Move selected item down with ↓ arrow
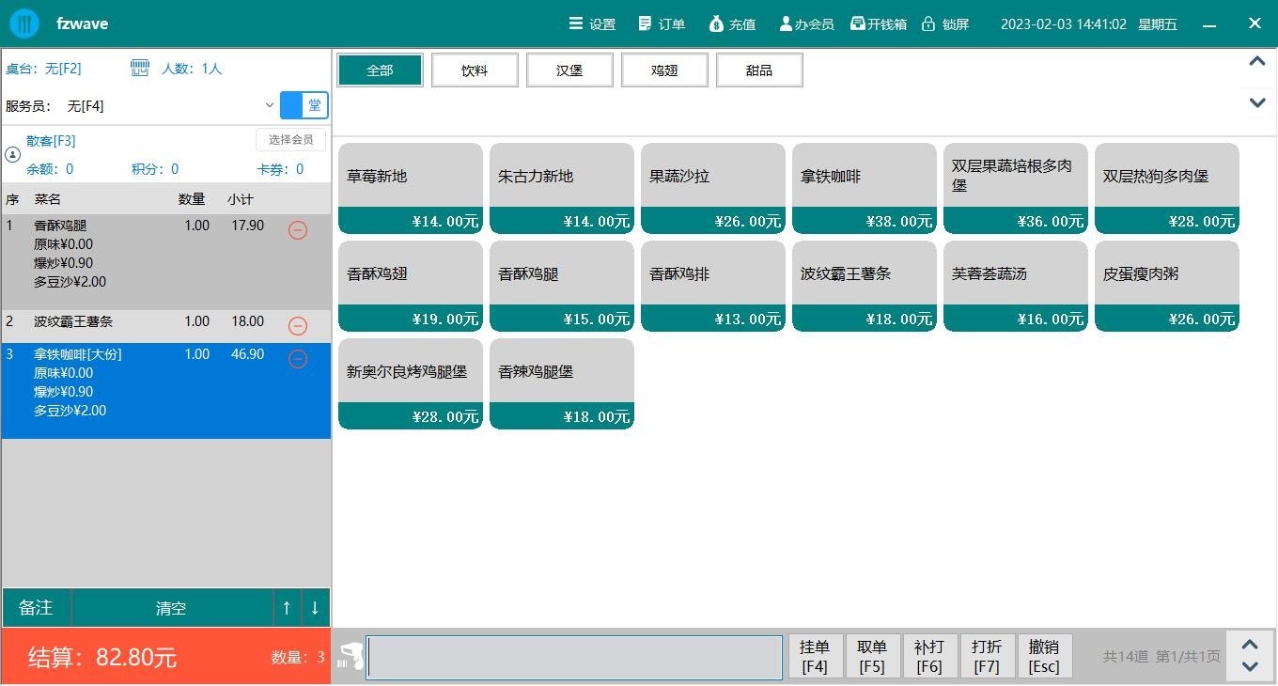1278x686 pixels. (315, 608)
